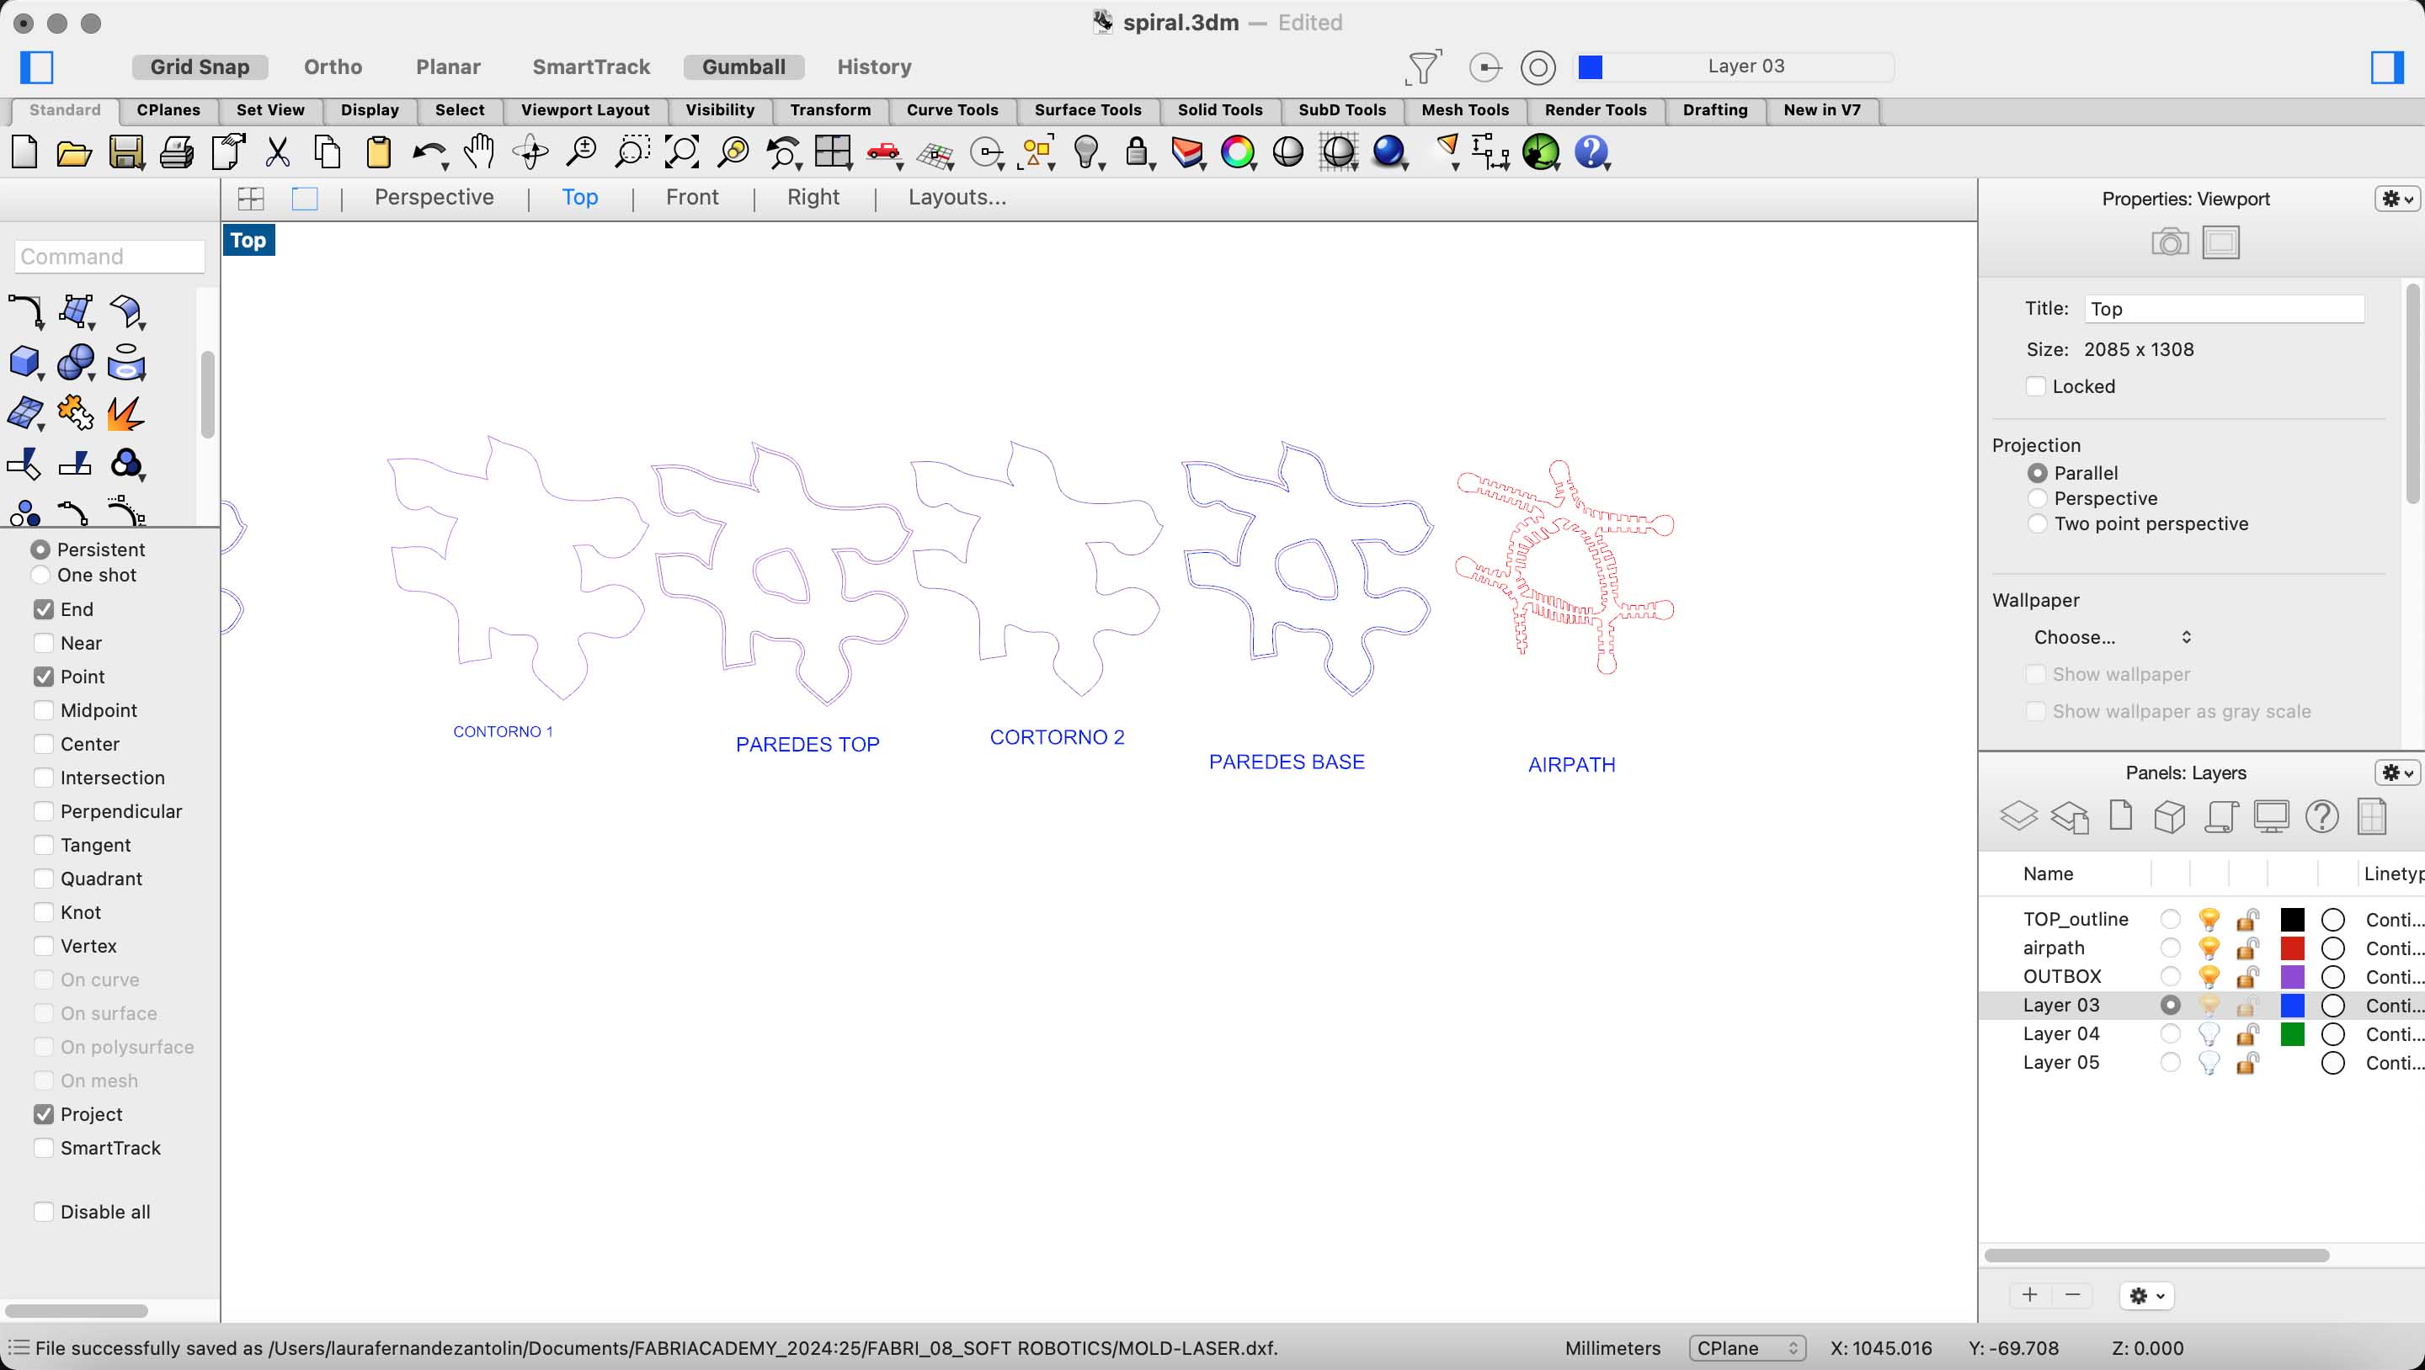Select the Box solid tool
2425x1370 pixels.
pos(24,362)
